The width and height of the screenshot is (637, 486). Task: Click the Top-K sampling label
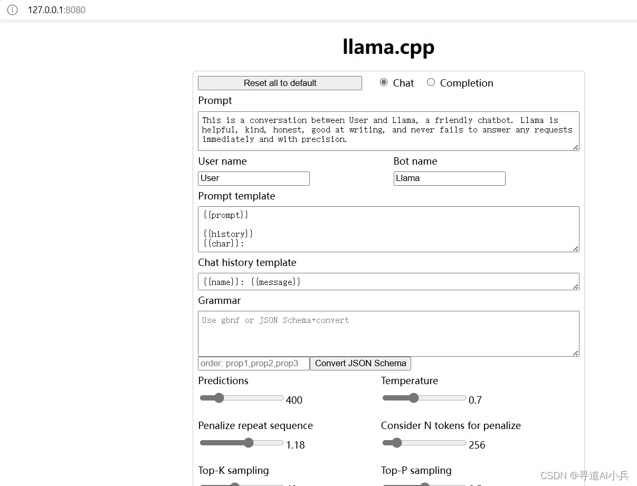tap(234, 470)
